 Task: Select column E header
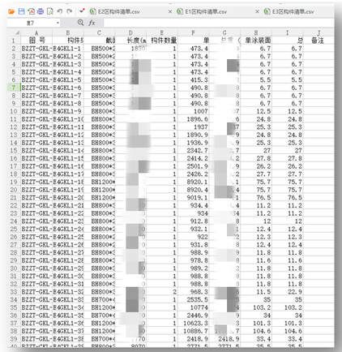(x=162, y=32)
